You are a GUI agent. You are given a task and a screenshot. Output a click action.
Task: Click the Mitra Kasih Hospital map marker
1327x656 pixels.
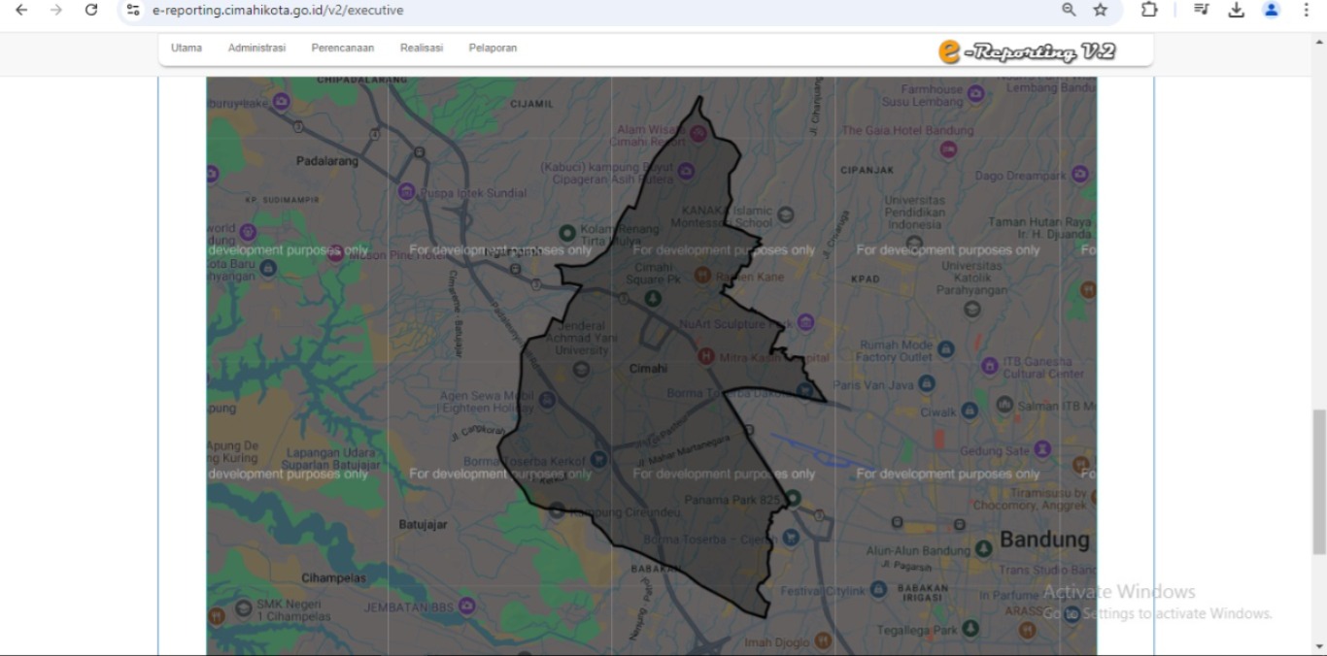pos(707,356)
